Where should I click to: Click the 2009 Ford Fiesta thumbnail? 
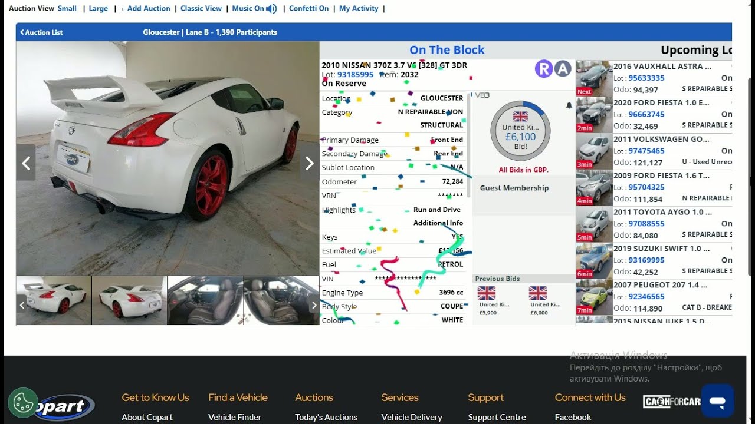coord(594,188)
